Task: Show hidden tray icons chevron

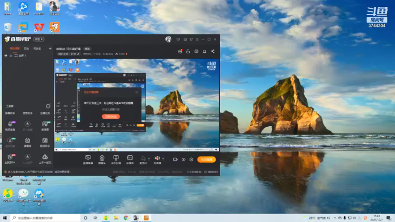Action: [x=335, y=218]
